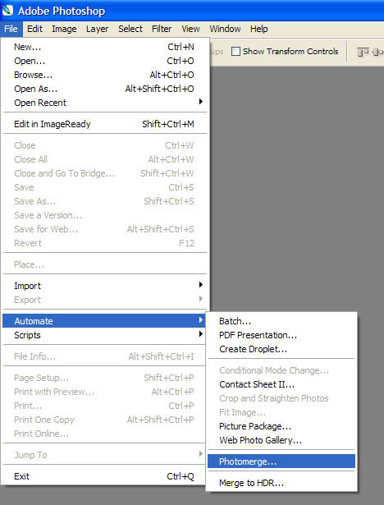The width and height of the screenshot is (384, 505).
Task: Expand the Open Recent submenu
Action: (104, 103)
